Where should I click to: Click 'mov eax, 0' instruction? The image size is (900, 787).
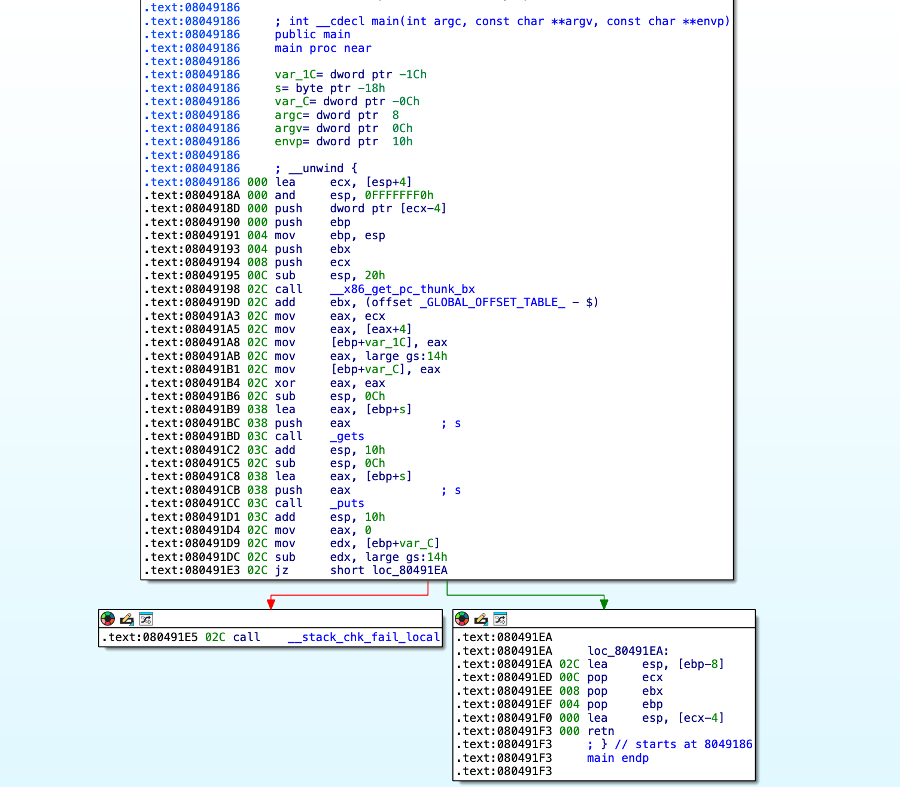click(323, 530)
